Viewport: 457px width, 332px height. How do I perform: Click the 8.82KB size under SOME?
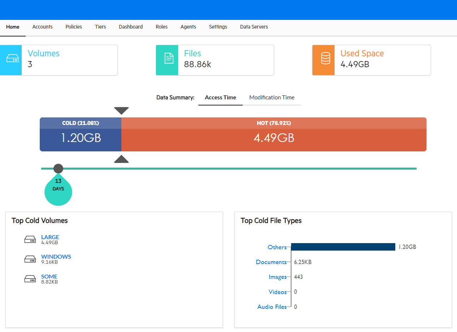click(49, 282)
